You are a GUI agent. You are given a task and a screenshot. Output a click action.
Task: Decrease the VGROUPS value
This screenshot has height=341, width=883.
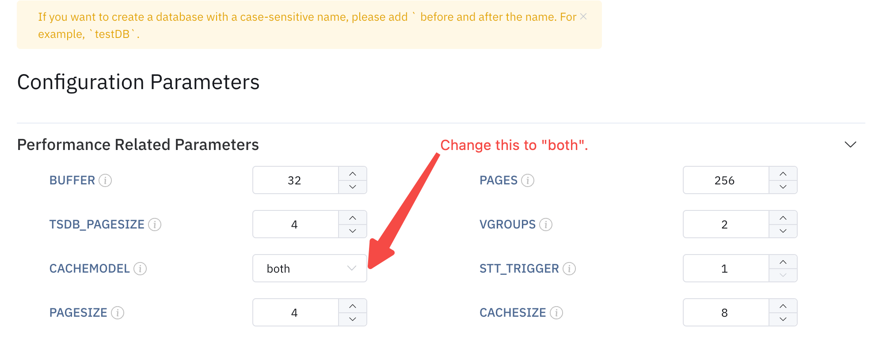(783, 231)
